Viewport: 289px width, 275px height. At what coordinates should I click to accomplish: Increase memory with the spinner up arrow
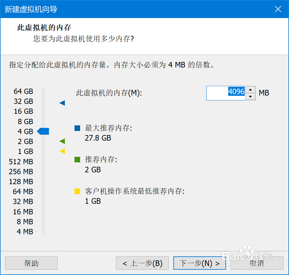tap(250, 90)
